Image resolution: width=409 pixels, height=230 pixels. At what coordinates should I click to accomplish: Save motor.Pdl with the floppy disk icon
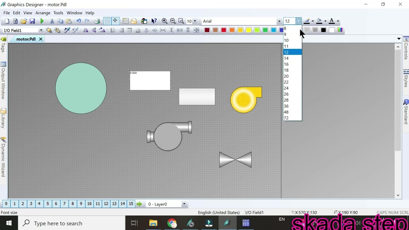32,21
